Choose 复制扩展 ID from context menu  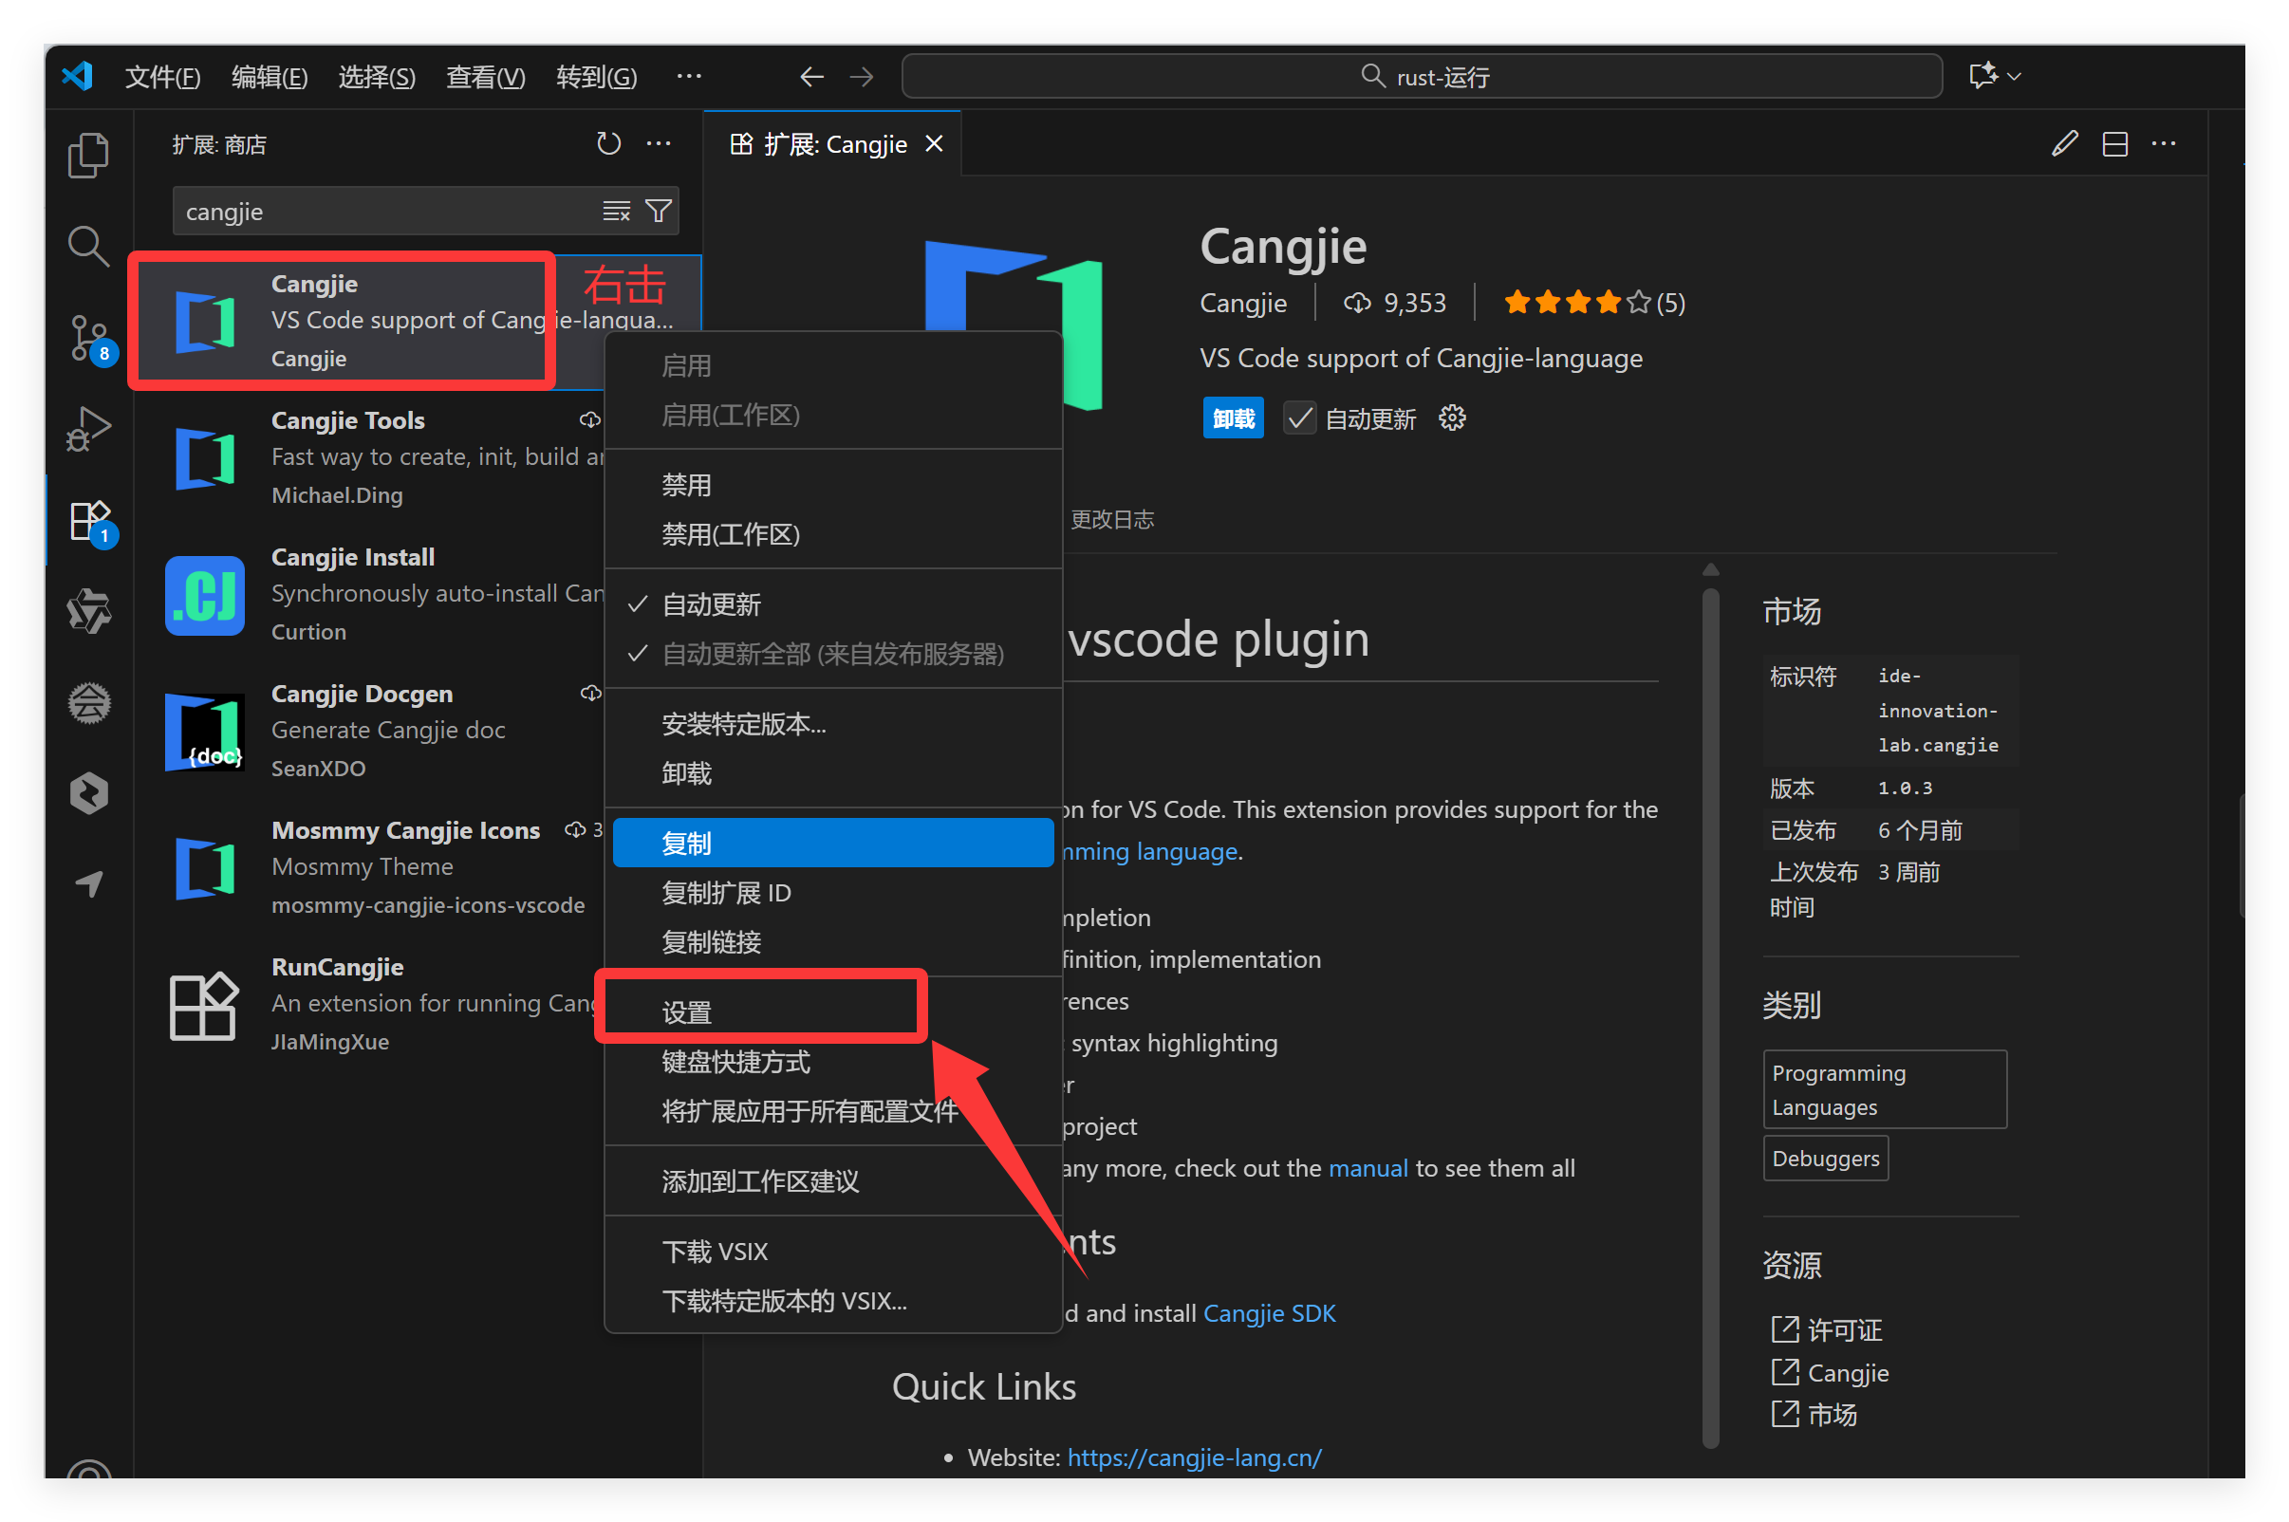[x=725, y=893]
